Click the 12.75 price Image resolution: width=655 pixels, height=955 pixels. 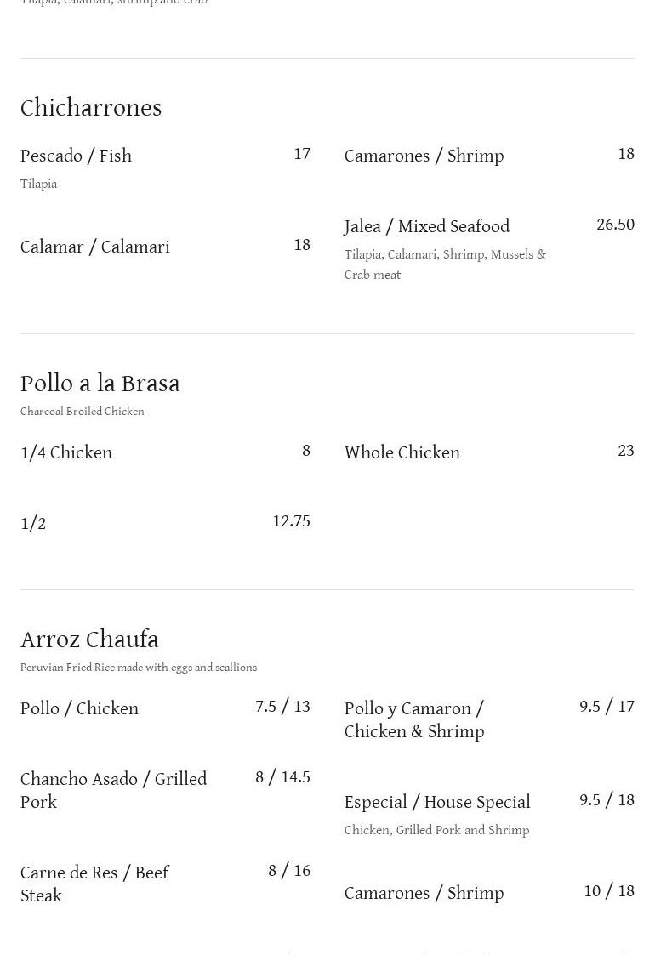click(291, 522)
